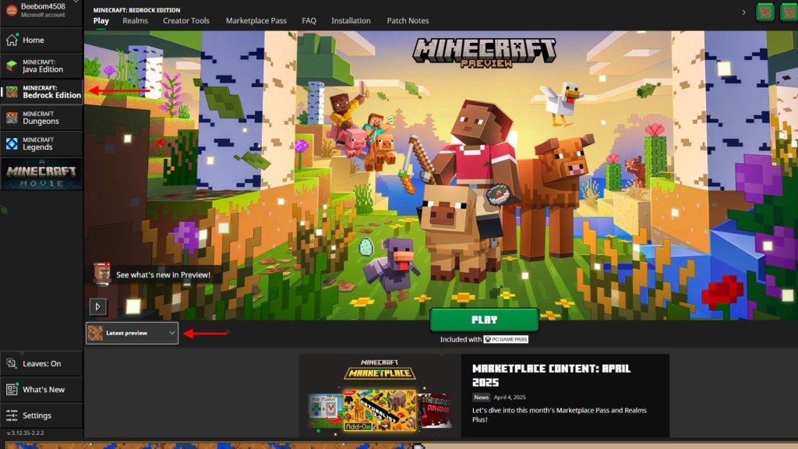Open What's New news page
Screen dimensions: 798x449
pyautogui.click(x=44, y=389)
